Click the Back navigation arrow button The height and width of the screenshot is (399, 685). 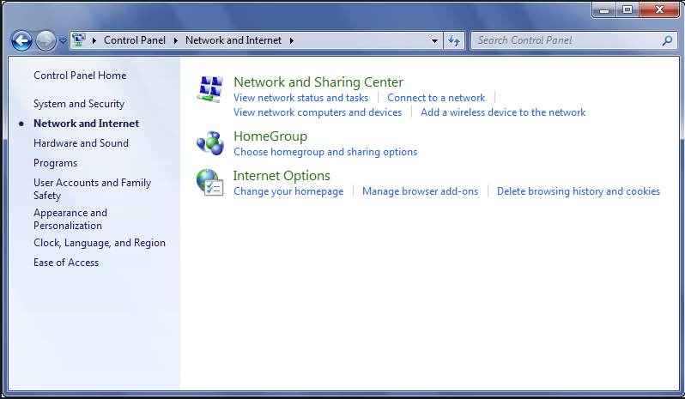(21, 41)
